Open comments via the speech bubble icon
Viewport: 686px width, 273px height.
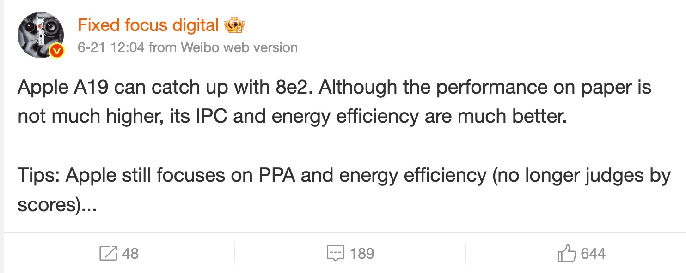pyautogui.click(x=335, y=253)
